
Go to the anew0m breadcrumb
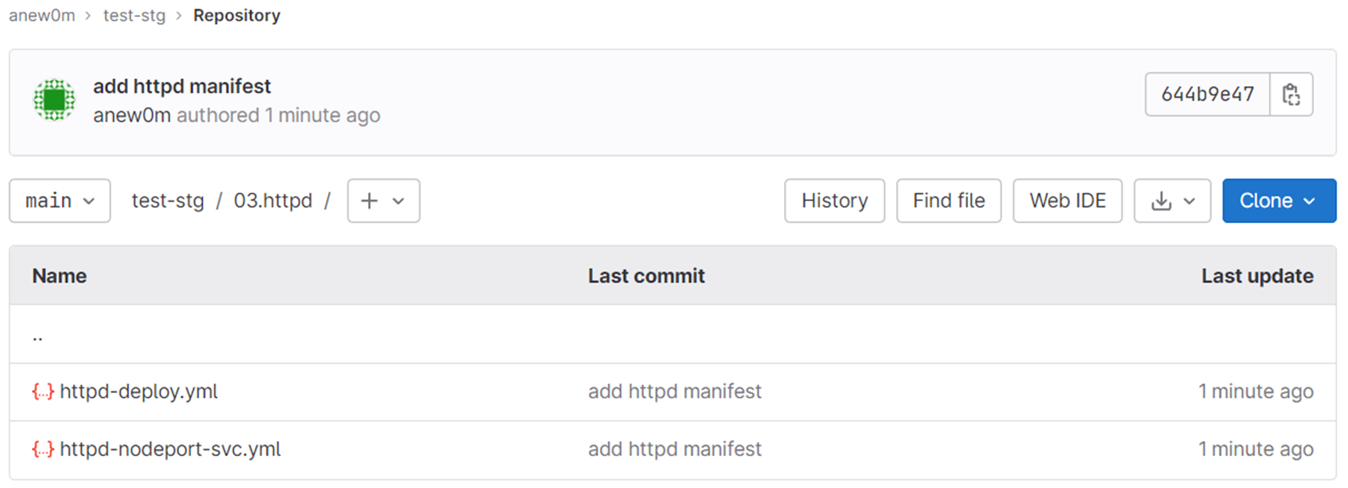coord(42,16)
